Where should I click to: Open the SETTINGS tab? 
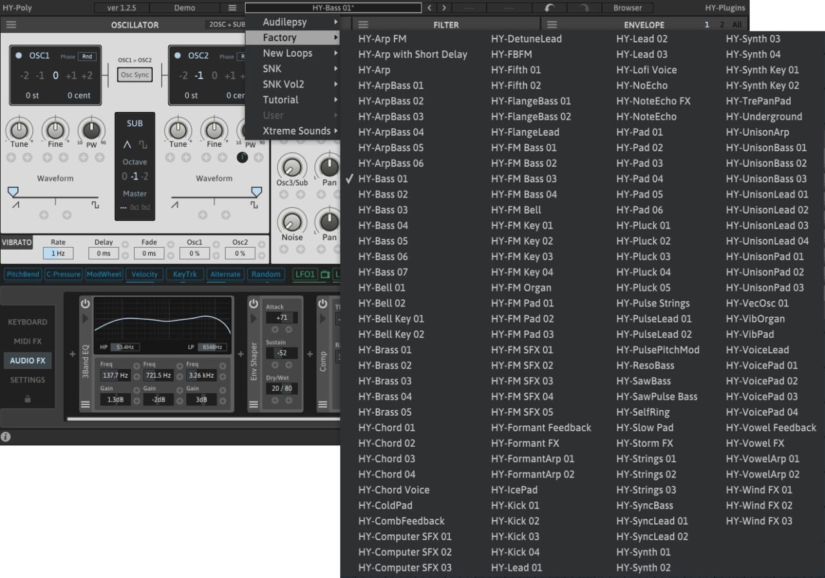pos(27,380)
